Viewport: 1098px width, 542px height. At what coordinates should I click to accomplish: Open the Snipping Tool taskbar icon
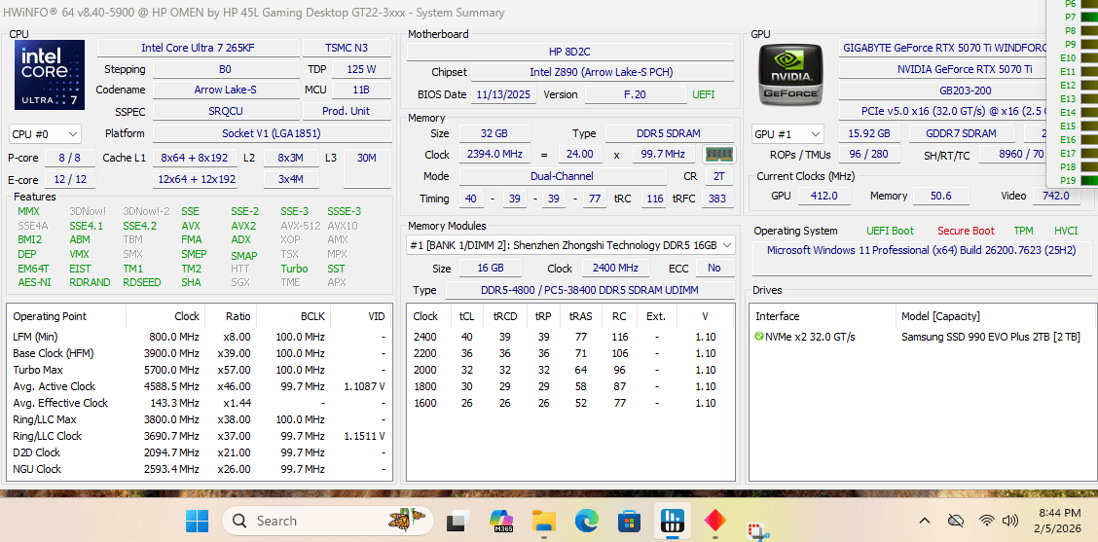pyautogui.click(x=757, y=530)
